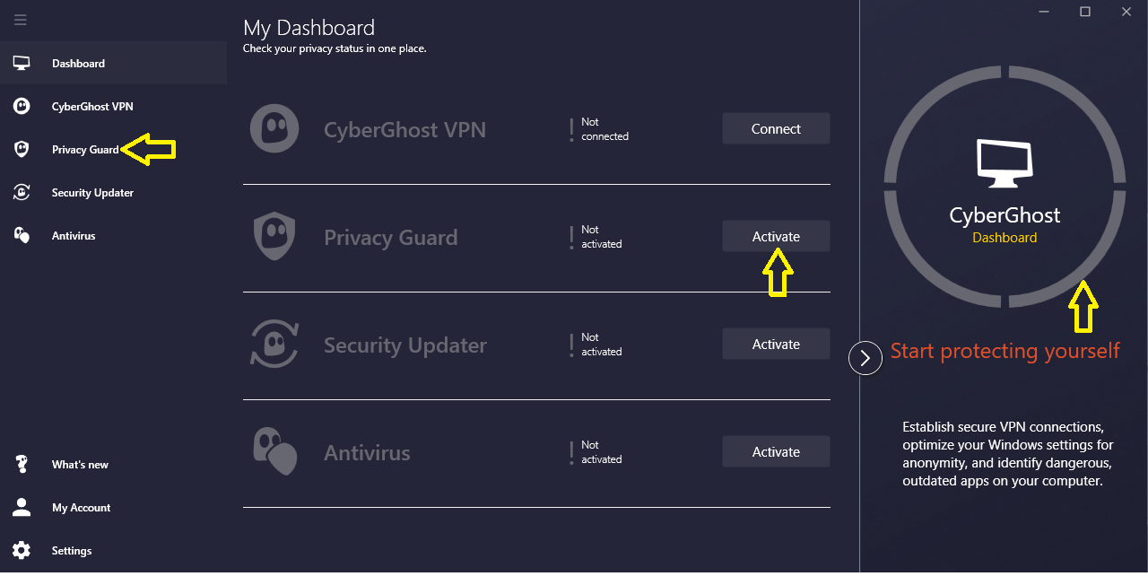Select the Security Updater sidebar icon
Image resolution: width=1148 pixels, height=585 pixels.
(22, 193)
